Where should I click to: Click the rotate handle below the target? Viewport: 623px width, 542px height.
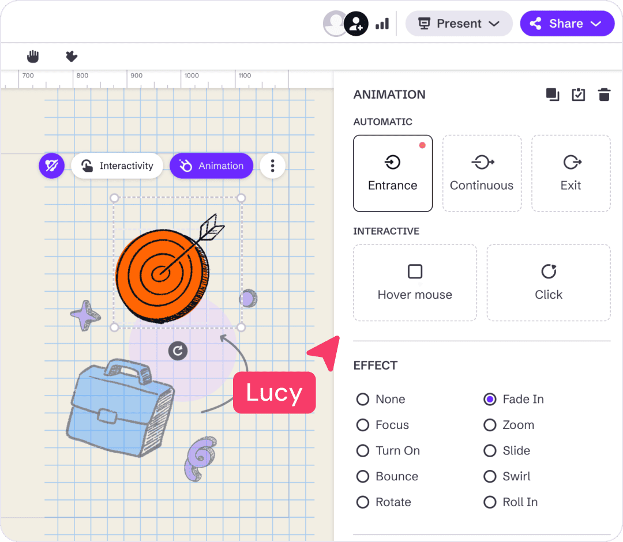[x=178, y=351]
